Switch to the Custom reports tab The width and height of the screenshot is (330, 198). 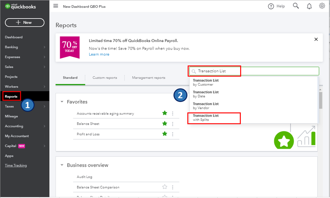(x=105, y=78)
